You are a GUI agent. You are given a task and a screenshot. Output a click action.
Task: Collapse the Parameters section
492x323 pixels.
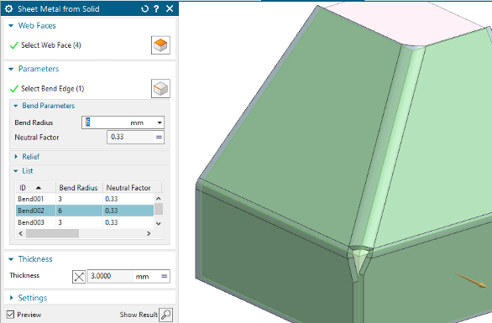(x=11, y=69)
